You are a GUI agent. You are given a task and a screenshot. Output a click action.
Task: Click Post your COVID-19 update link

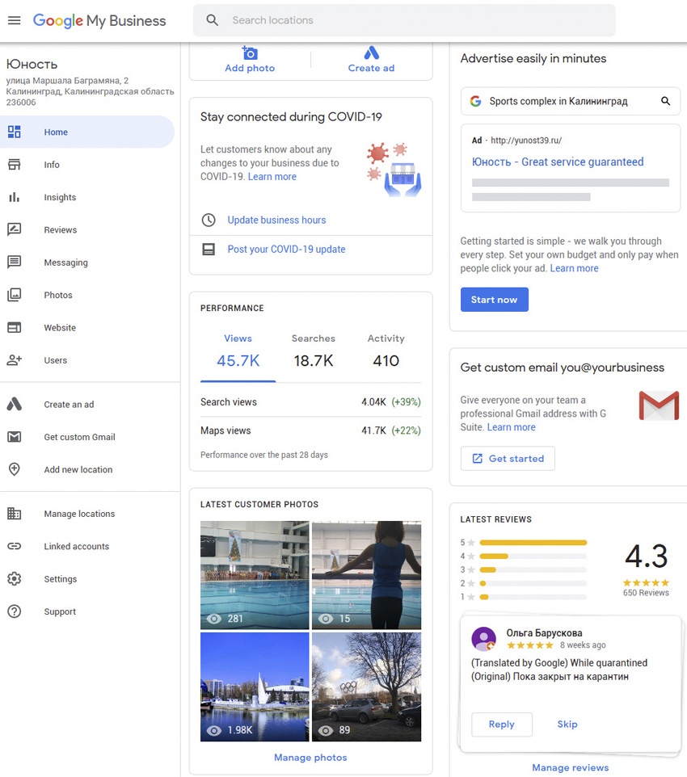click(x=286, y=250)
